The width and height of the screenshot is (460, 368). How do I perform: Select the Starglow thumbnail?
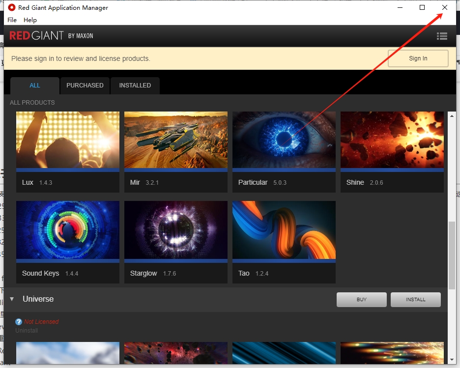(176, 230)
